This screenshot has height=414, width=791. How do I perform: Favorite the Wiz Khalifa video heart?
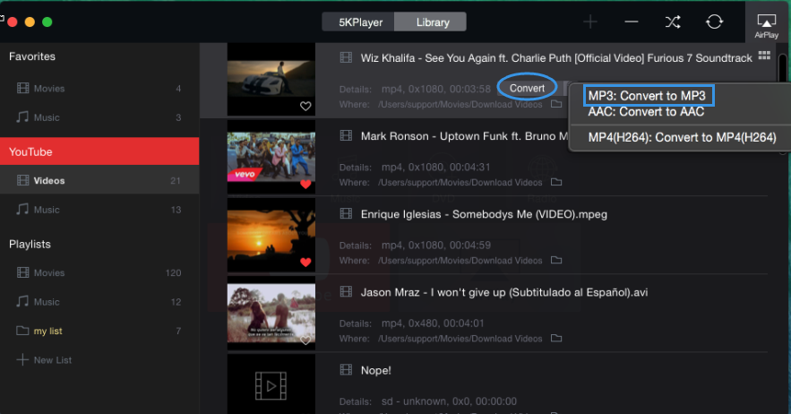pos(305,106)
